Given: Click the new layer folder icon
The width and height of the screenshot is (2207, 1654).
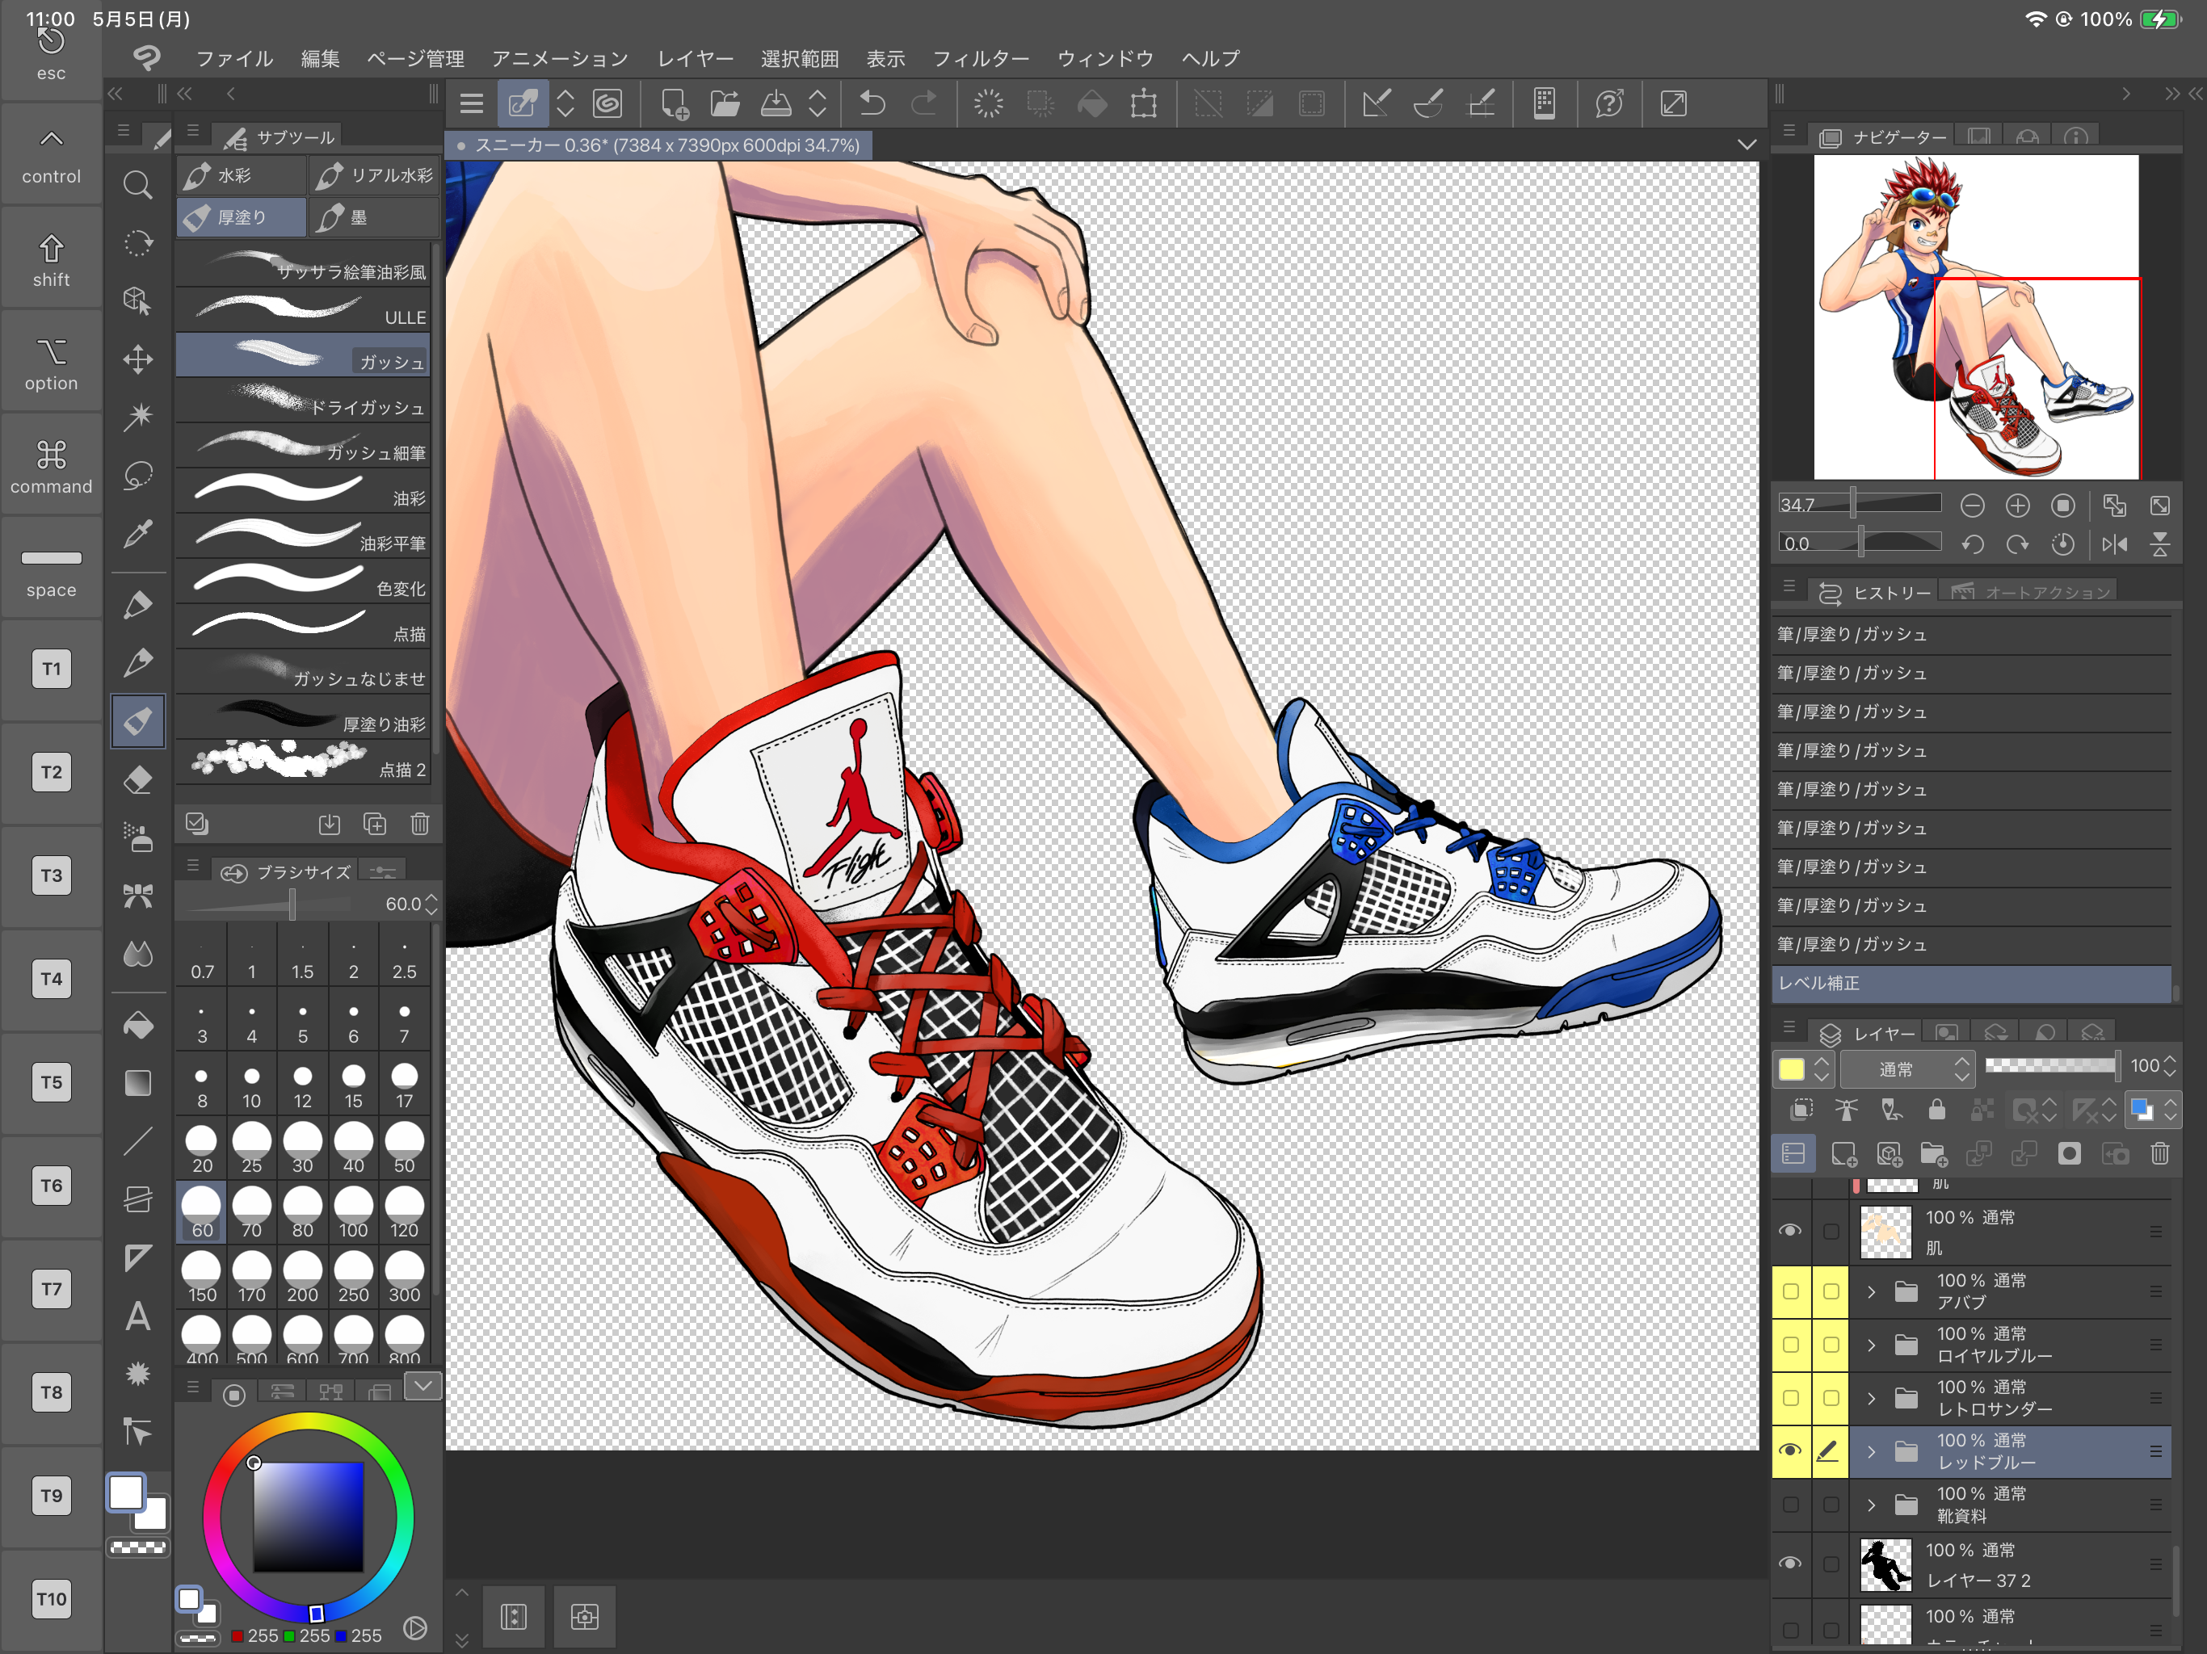Looking at the screenshot, I should [1934, 1154].
